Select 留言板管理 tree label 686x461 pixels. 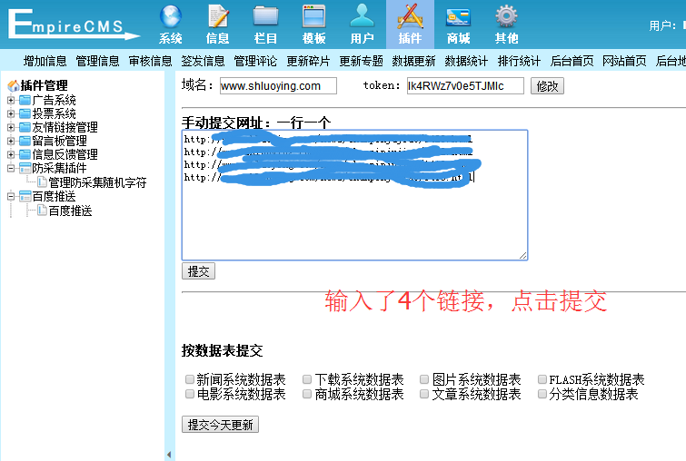coord(59,141)
